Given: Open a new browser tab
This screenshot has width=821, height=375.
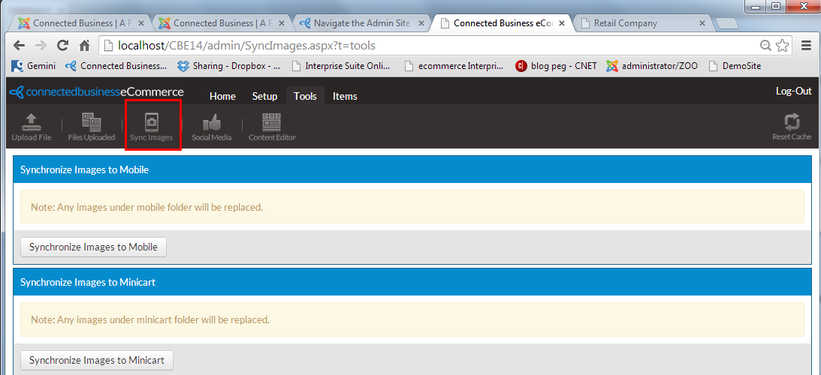Looking at the screenshot, I should (727, 23).
